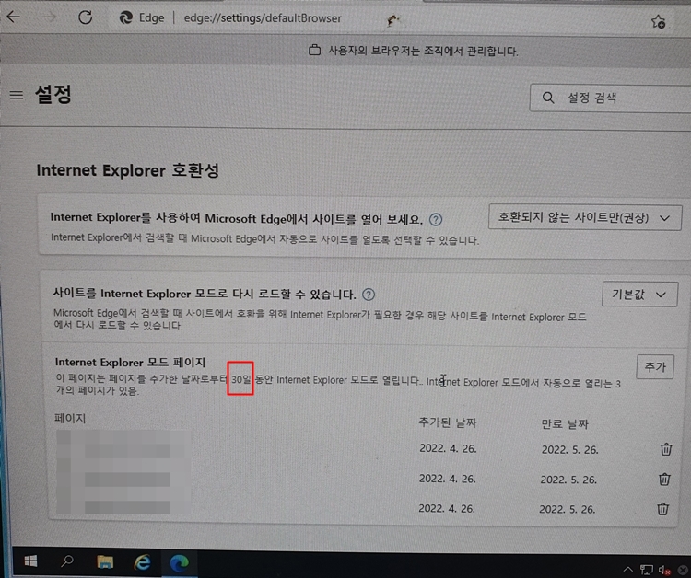Launch Internet Explorer from the taskbar
Viewport: 691px width, 578px height.
[x=142, y=562]
